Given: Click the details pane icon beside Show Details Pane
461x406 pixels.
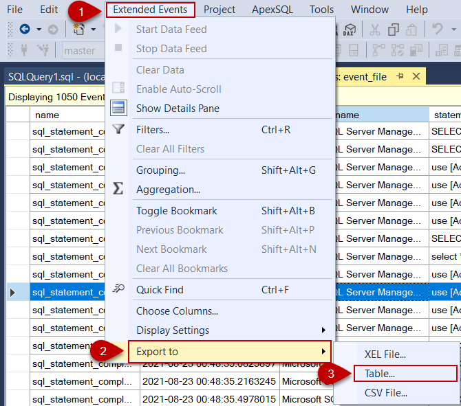Looking at the screenshot, I should pyautogui.click(x=118, y=108).
